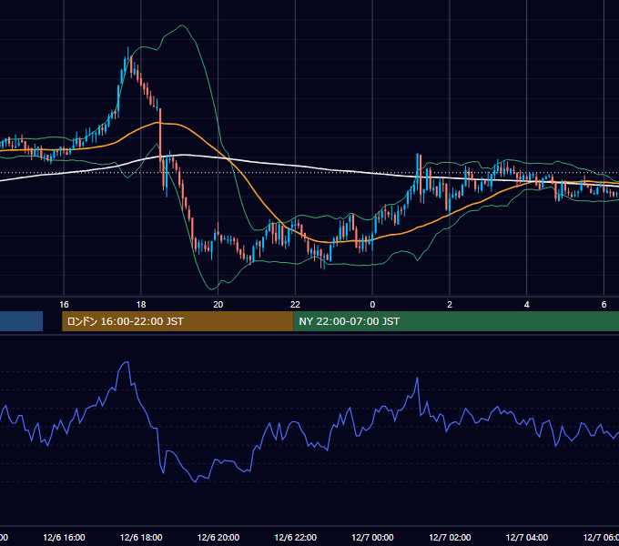Viewport: 619px width, 546px height.
Task: Click the 0 hour label on the price chart axis
Action: [x=372, y=305]
